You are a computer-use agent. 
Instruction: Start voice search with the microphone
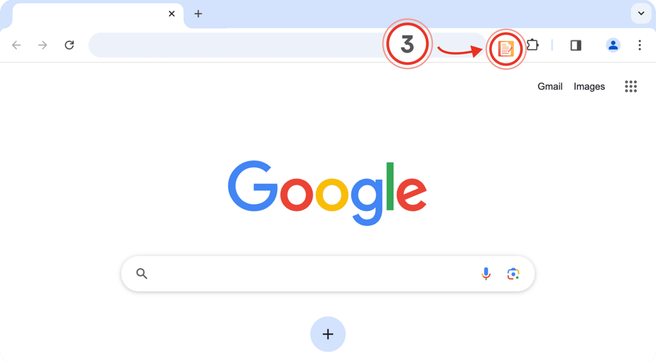[x=486, y=274]
